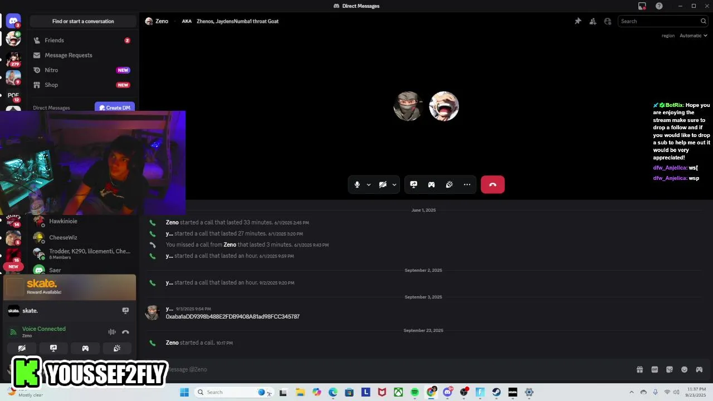Open the Trodder, K290 group DM
713x401 pixels.
click(x=82, y=254)
